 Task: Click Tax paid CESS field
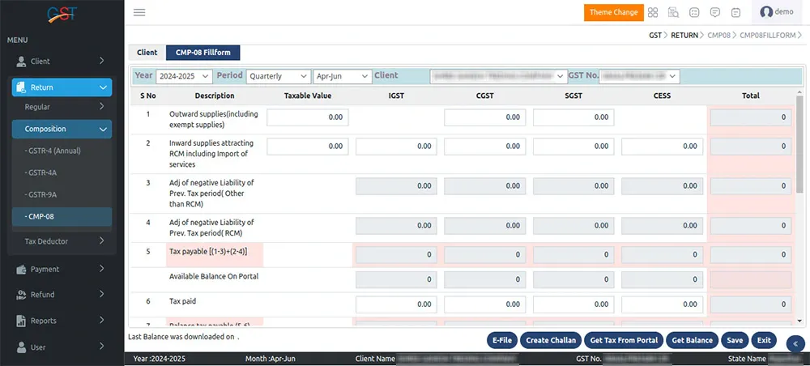(663, 304)
